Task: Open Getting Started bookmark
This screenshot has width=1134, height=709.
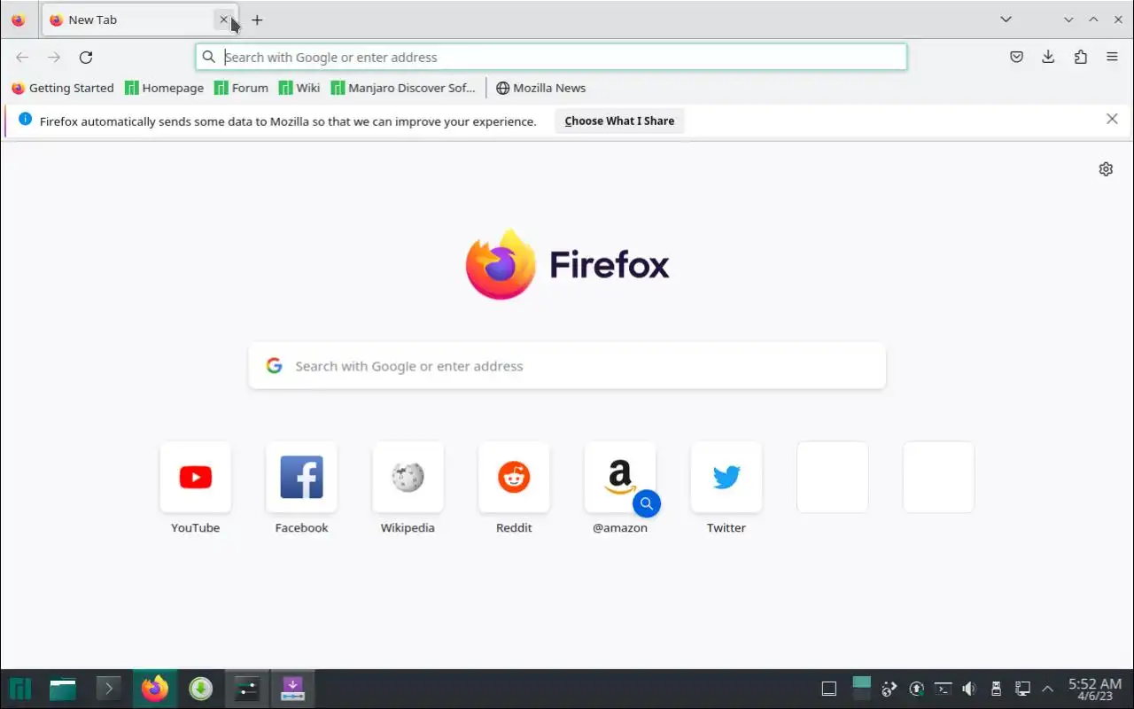Action: pyautogui.click(x=63, y=88)
